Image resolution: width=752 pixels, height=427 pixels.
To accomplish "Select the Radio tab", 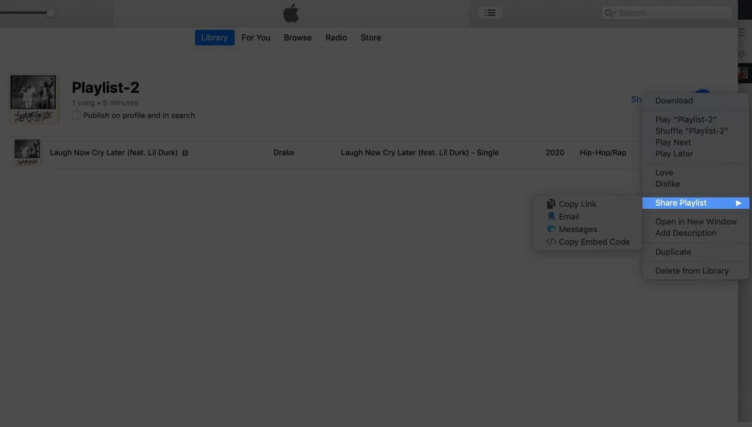I will [x=336, y=37].
